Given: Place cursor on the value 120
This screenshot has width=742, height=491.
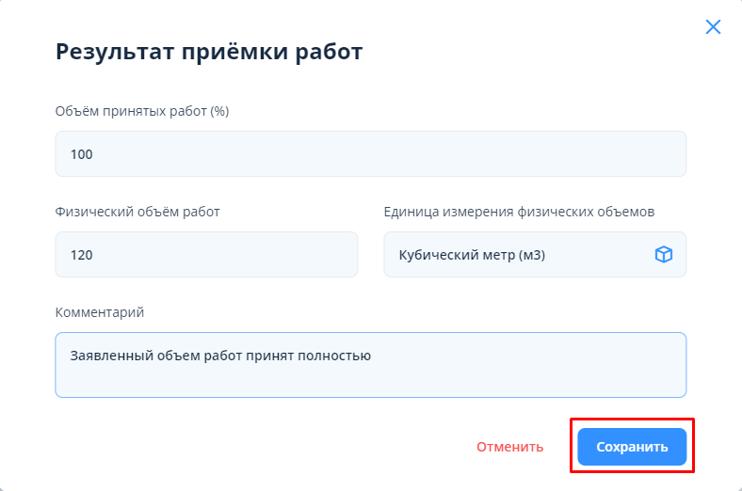Looking at the screenshot, I should tap(82, 255).
